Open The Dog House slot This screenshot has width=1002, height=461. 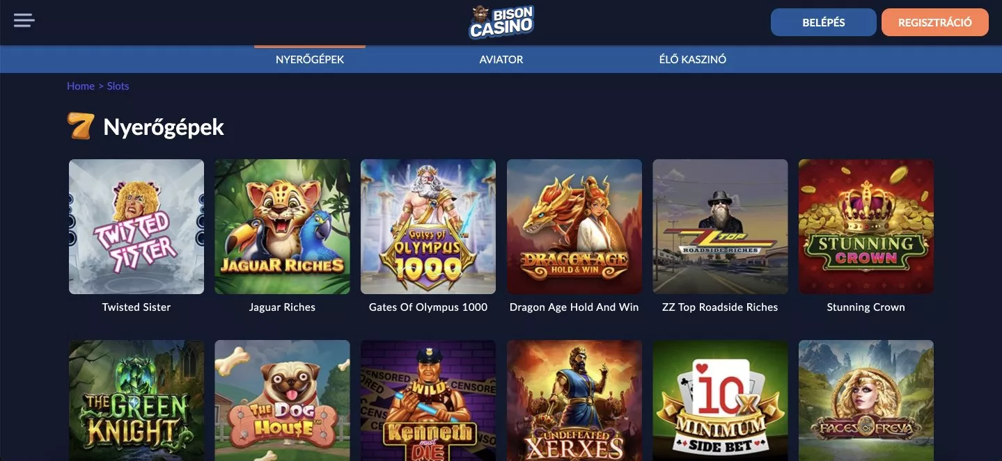click(282, 401)
